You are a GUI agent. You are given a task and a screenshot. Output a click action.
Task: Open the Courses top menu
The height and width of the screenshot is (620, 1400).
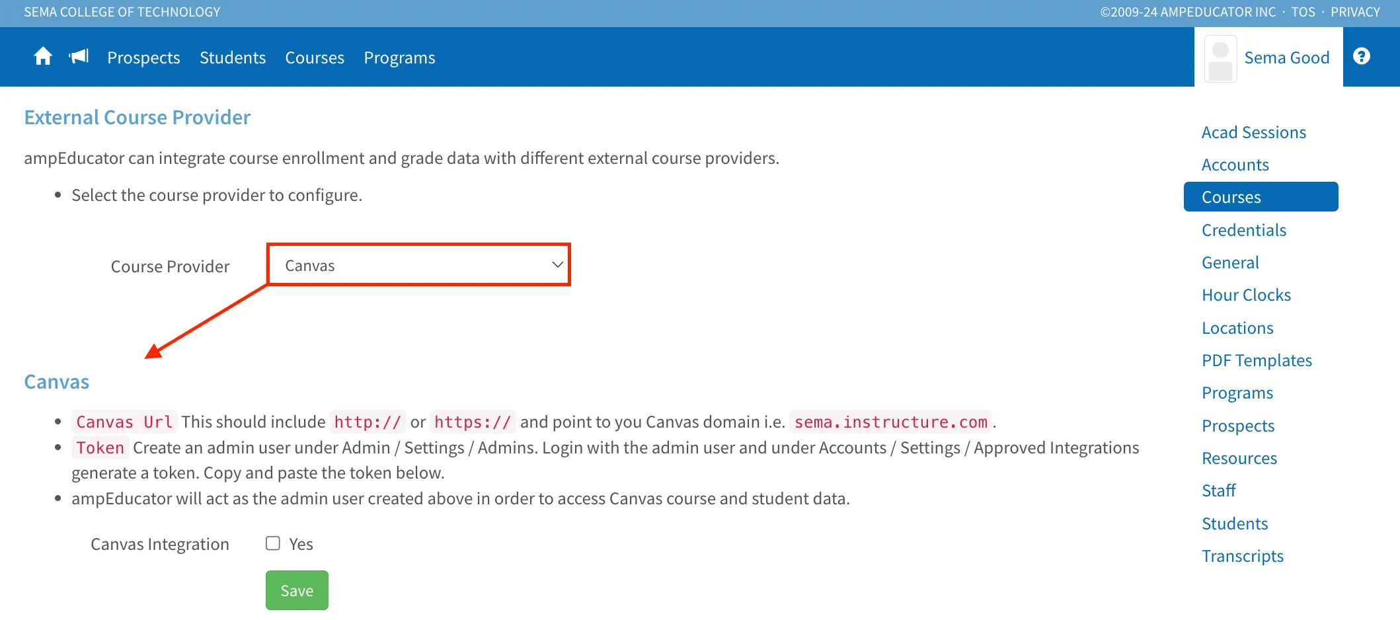coord(315,58)
